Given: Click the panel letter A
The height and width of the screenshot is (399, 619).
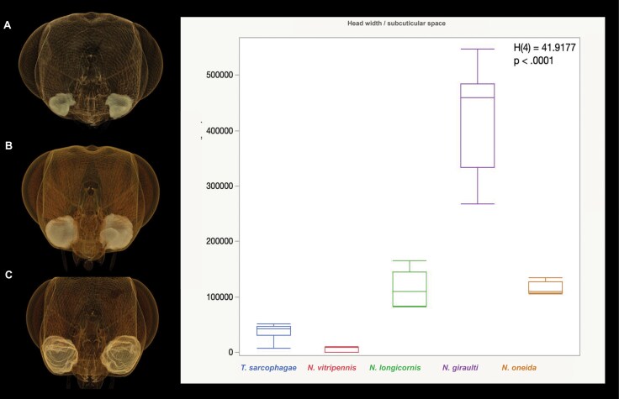Looking at the screenshot, I should pyautogui.click(x=8, y=26).
